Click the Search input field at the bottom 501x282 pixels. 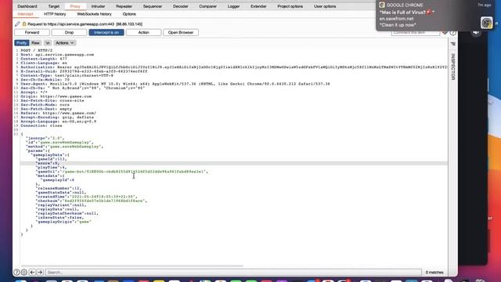pyautogui.click(x=233, y=272)
